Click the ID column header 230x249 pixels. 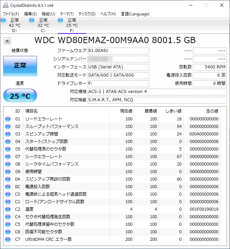pos(18,111)
